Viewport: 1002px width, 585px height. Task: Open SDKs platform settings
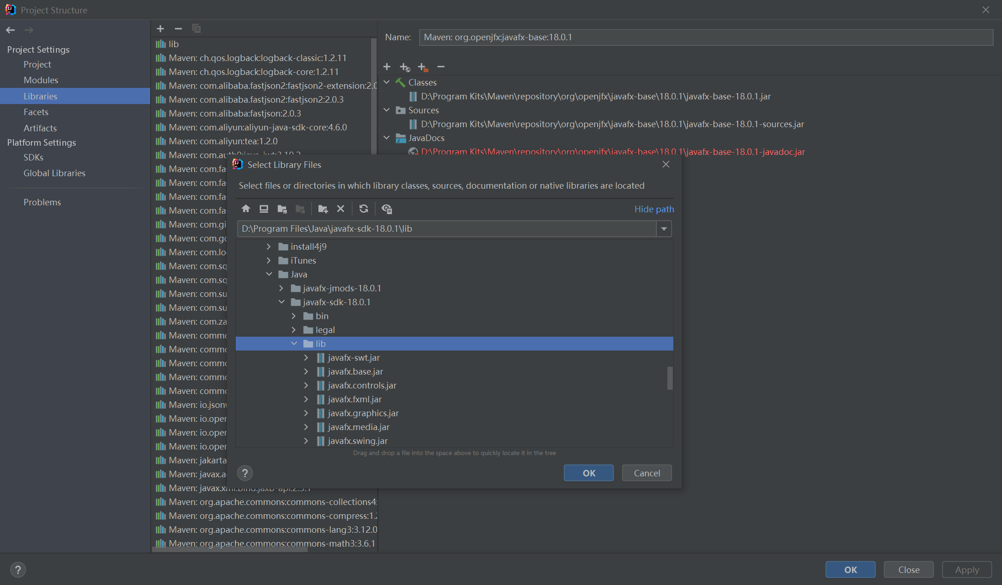(x=33, y=157)
